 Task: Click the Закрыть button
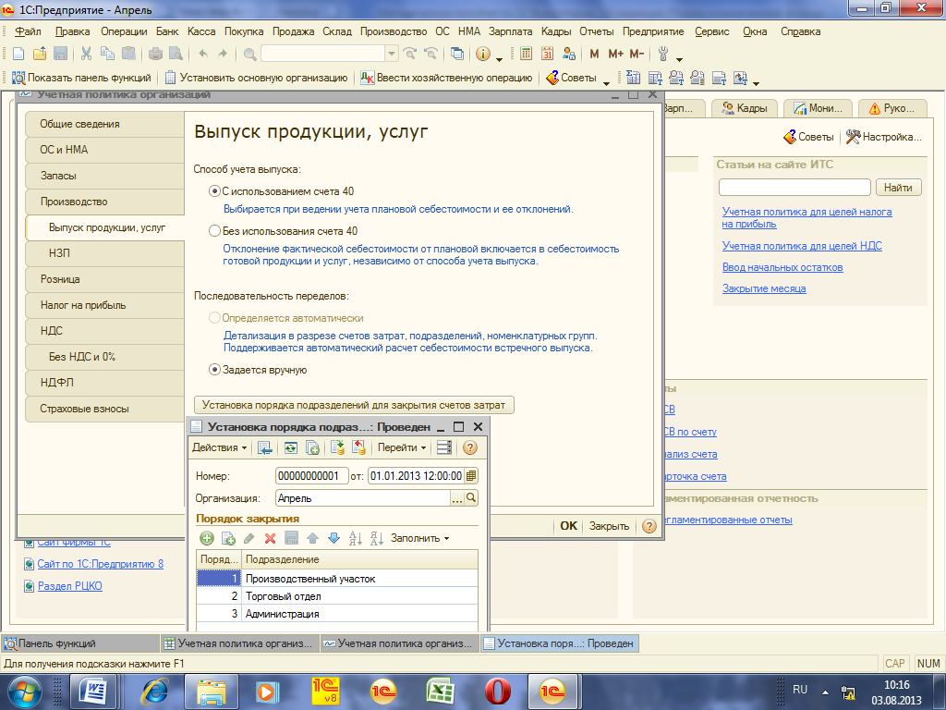pos(609,526)
